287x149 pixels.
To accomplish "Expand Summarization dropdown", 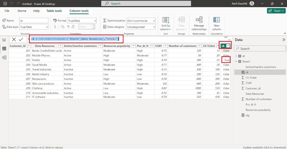I will (141, 21).
